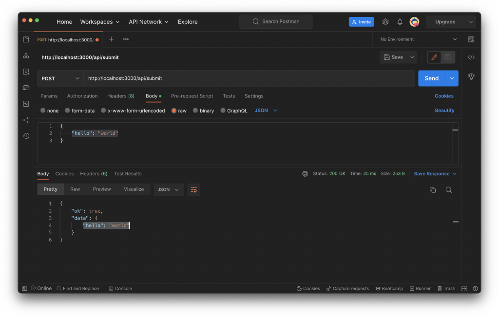499x317 pixels.
Task: Copy the response body
Action: click(x=433, y=190)
